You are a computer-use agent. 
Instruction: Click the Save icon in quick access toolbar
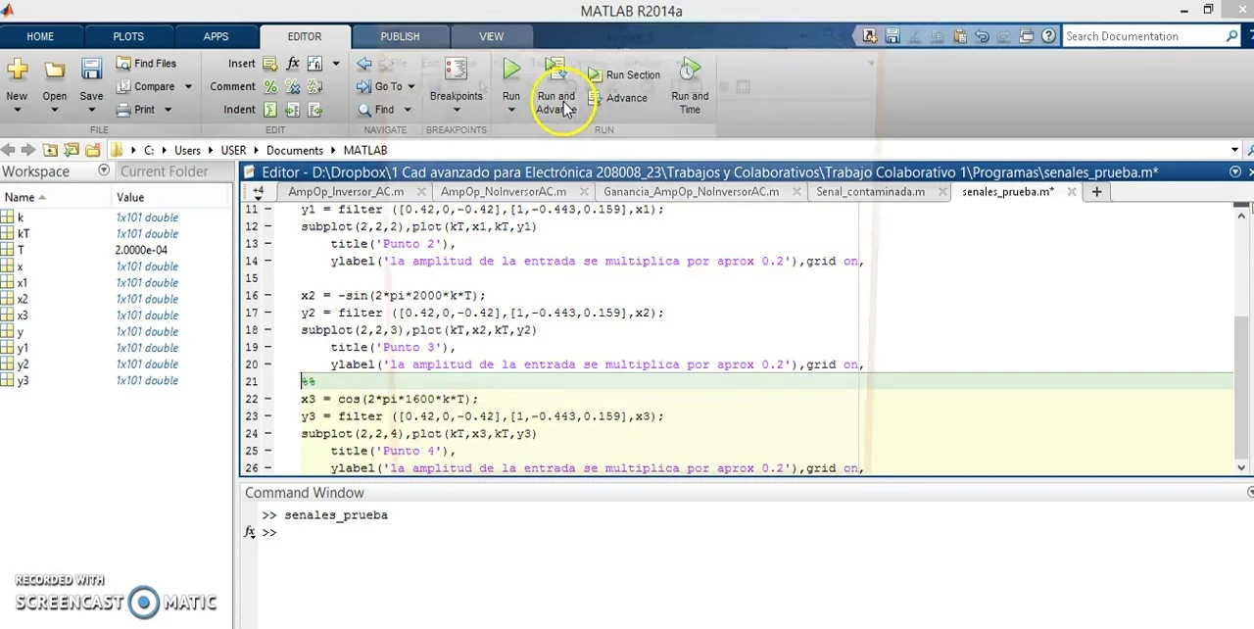pyautogui.click(x=892, y=36)
